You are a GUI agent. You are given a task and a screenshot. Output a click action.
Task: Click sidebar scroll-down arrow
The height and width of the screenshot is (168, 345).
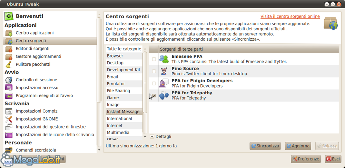[x=99, y=150]
